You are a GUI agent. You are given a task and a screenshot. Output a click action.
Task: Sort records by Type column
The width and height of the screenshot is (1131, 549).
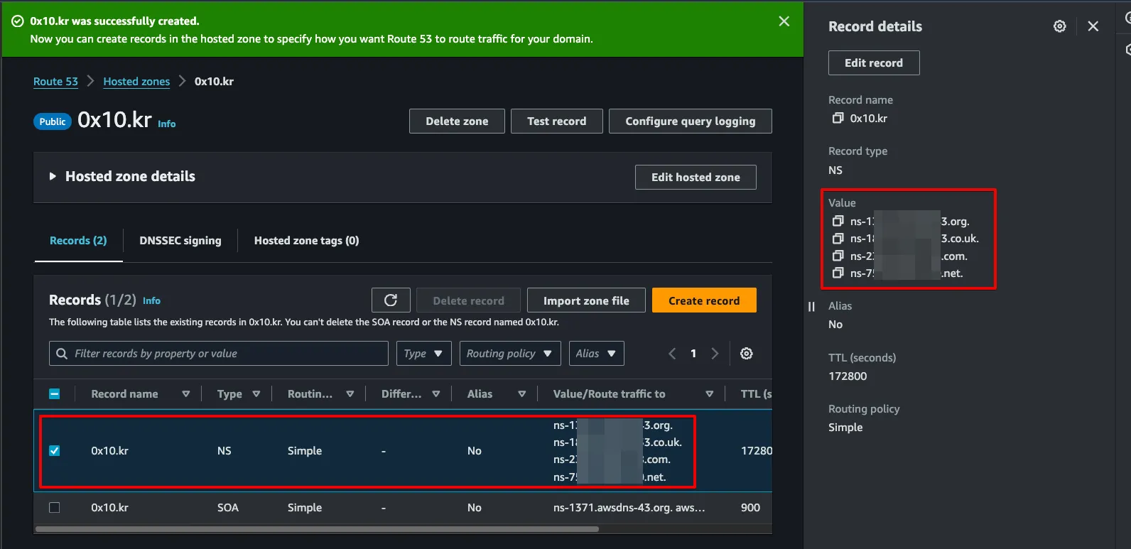point(256,394)
